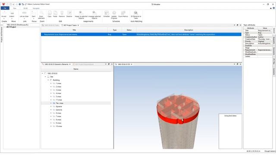Click the Remove icon in the ribbon
The height and width of the screenshot is (155, 276).
point(62,13)
